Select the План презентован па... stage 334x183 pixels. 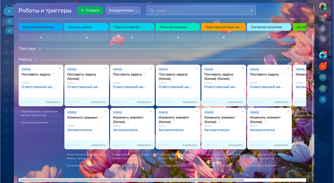(224, 27)
